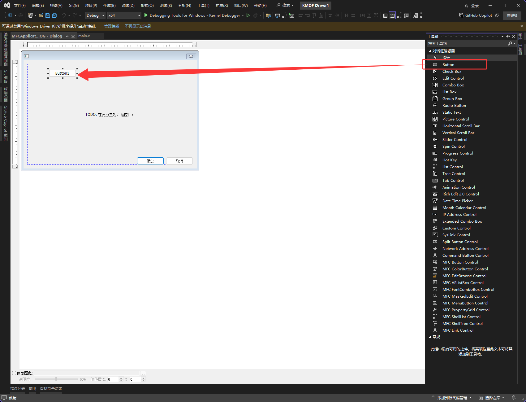Click the GitHub Copilot icon
Screen dimensions: 526x402
[461, 15]
